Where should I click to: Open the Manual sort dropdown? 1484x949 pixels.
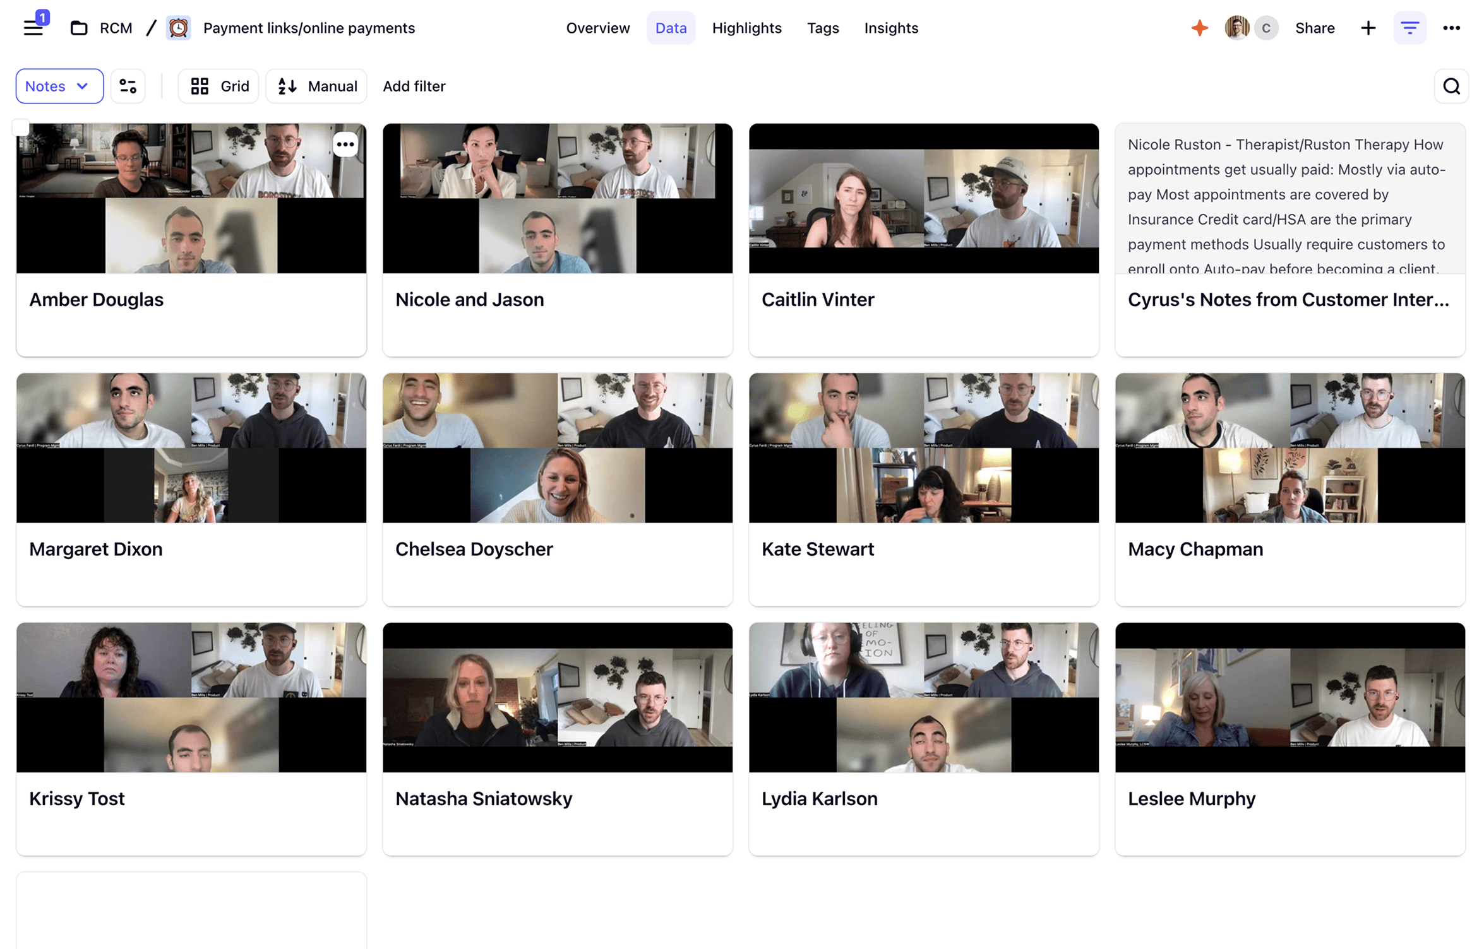316,86
